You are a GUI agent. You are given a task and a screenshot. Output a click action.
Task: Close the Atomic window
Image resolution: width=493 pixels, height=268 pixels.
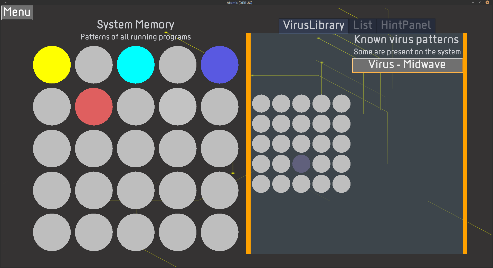pos(487,2)
